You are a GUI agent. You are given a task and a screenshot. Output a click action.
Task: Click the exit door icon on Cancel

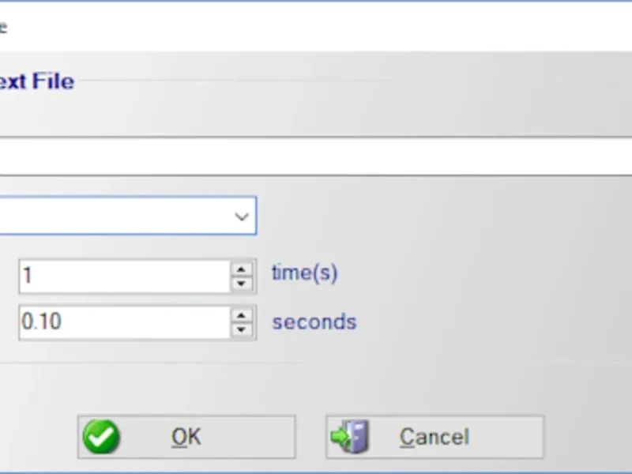tap(350, 437)
